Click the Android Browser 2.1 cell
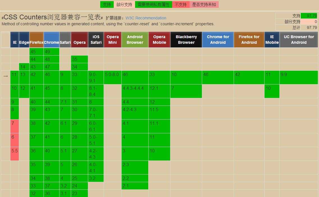This screenshot has height=197, width=319. tap(135, 186)
